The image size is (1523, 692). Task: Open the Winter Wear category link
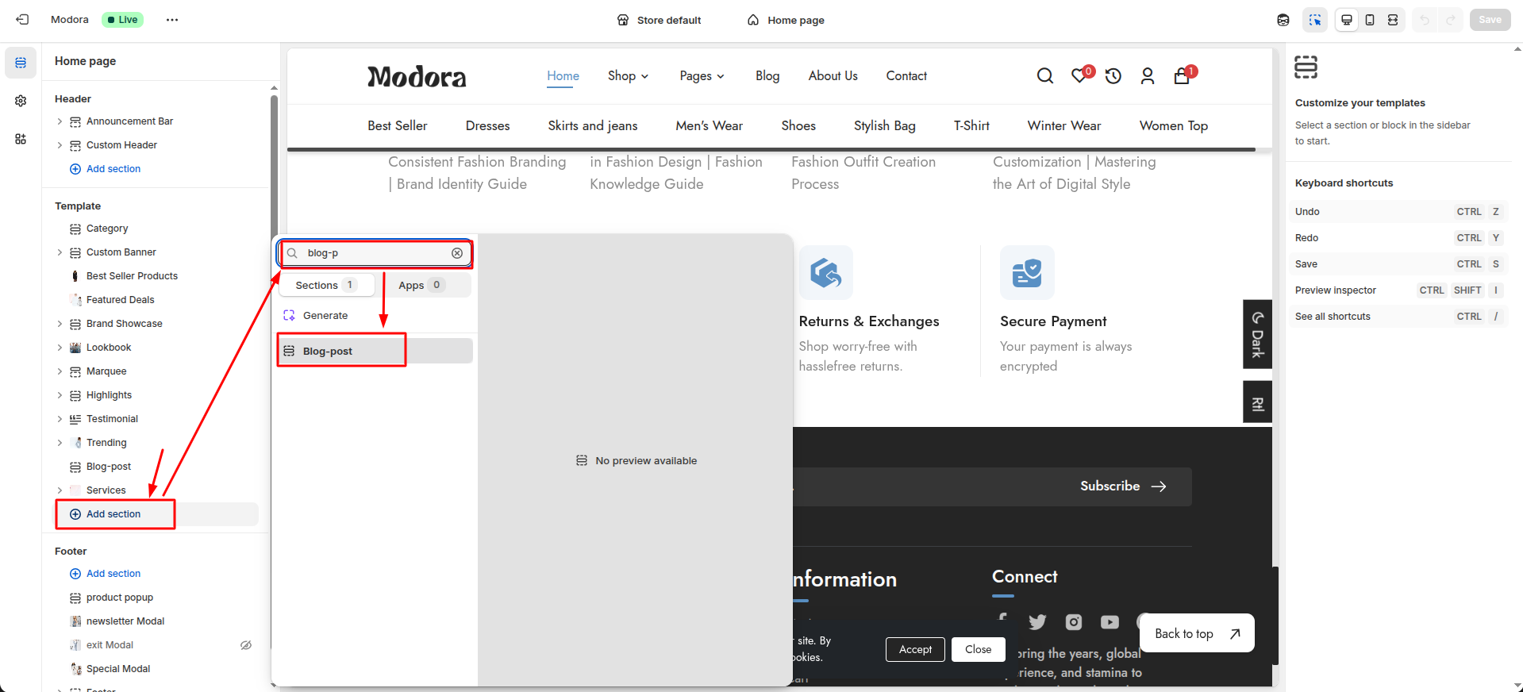[1064, 125]
